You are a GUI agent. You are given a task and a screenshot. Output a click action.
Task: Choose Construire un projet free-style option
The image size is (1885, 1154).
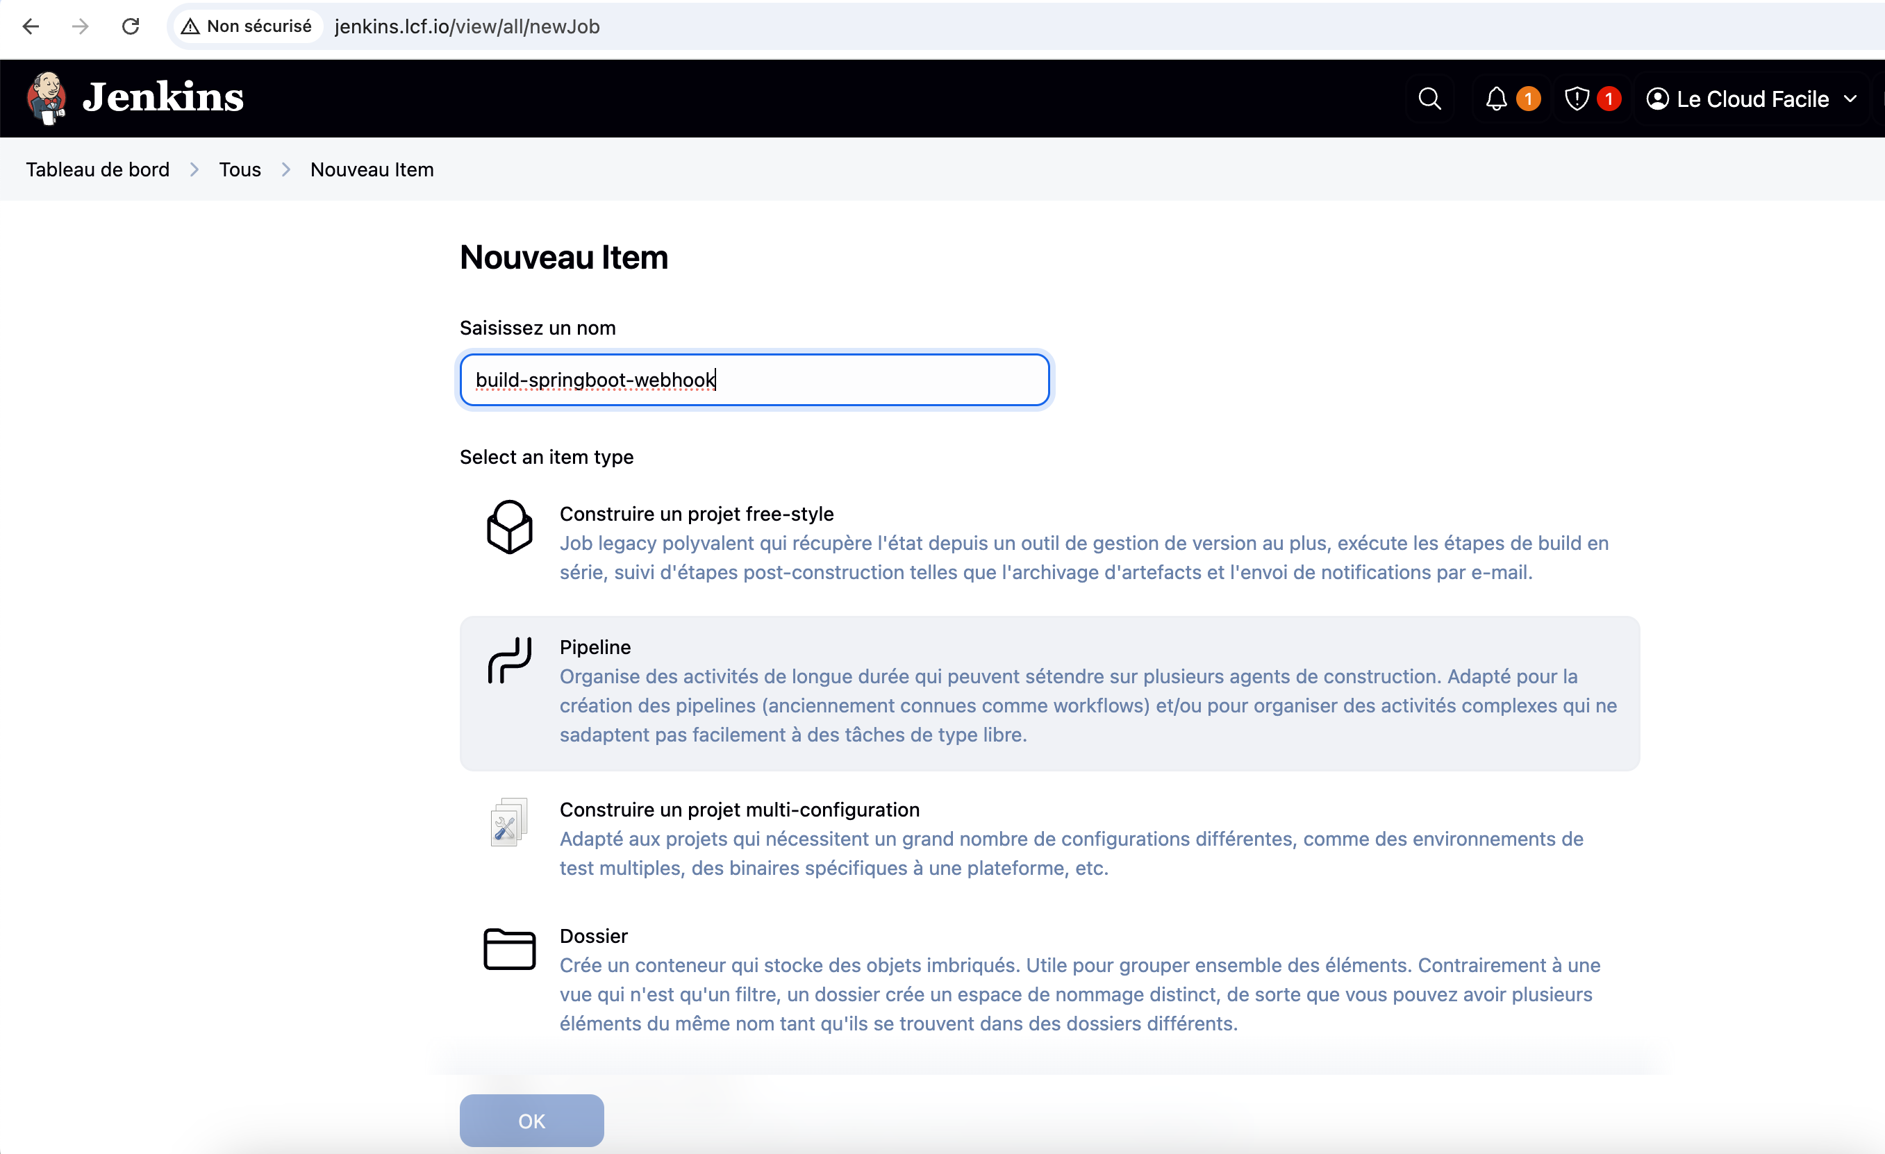[x=696, y=514]
